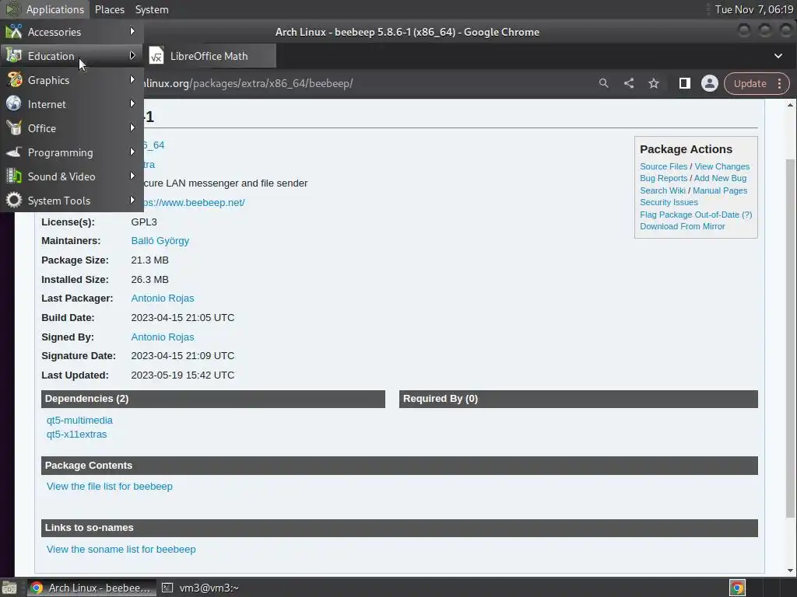Expand the Internet submenu arrow
Image resolution: width=797 pixels, height=597 pixels.
[132, 103]
